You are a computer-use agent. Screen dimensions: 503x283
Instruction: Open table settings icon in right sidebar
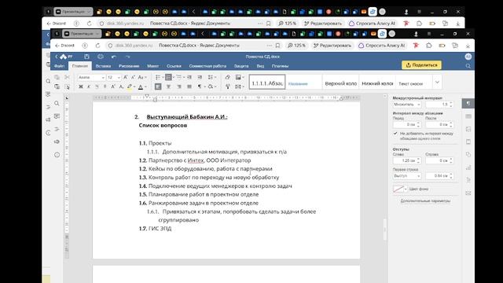[x=468, y=116]
